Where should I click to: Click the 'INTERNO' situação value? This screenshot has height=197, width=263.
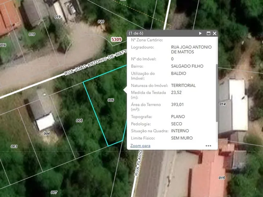pyautogui.click(x=180, y=131)
